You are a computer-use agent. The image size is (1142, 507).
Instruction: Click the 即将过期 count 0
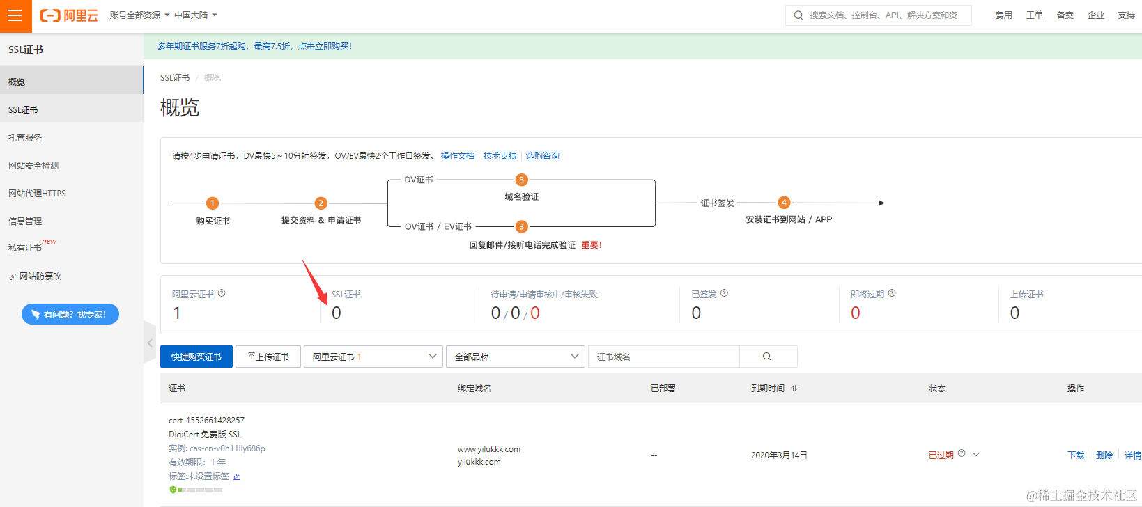856,313
